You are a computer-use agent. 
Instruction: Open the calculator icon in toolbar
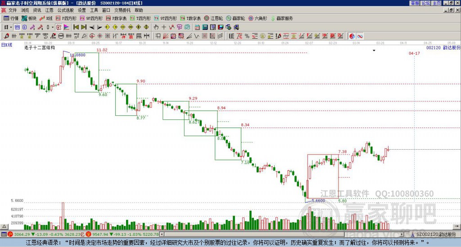point(205,27)
